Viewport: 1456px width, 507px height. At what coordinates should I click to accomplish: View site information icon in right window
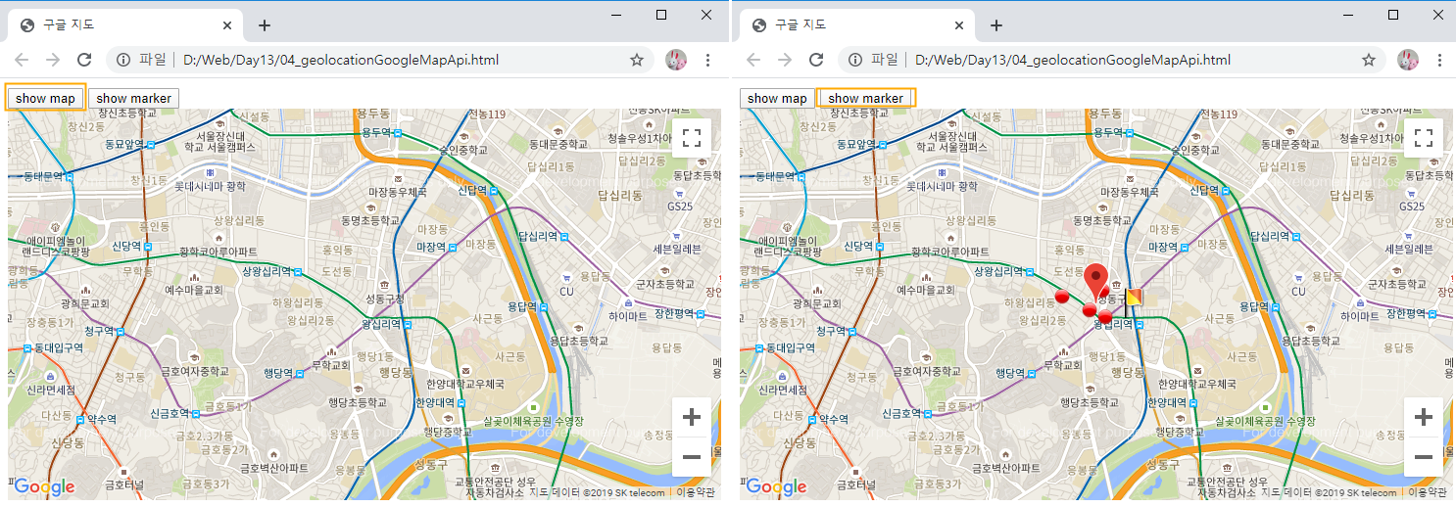855,60
